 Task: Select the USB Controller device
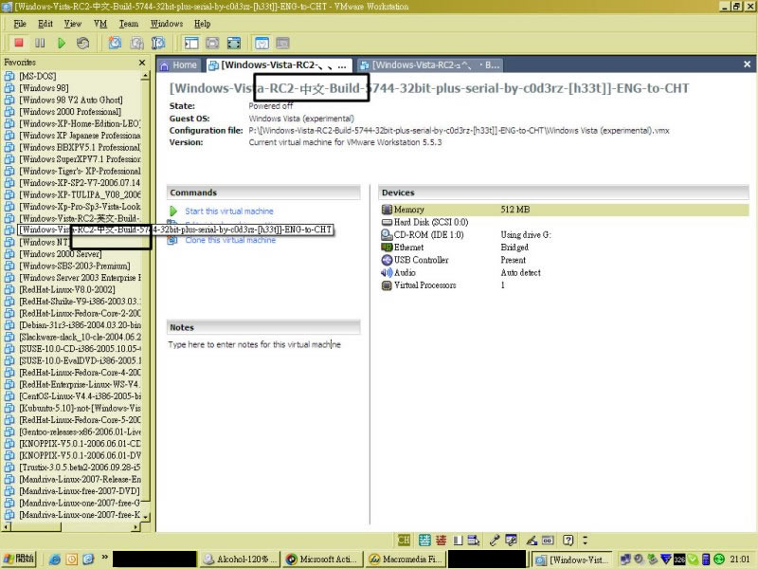[x=415, y=260]
